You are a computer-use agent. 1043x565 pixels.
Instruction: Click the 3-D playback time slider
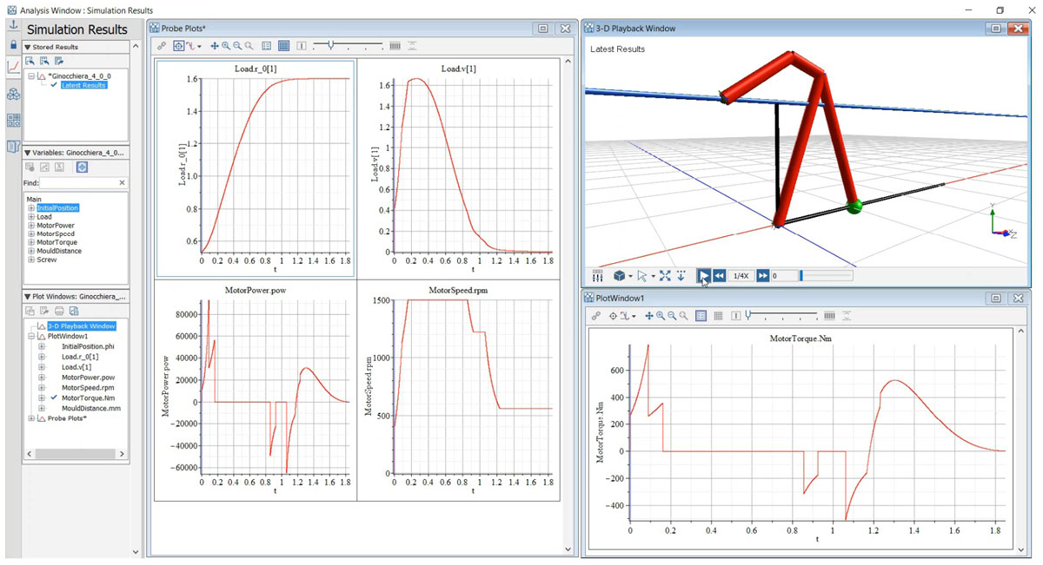point(826,276)
